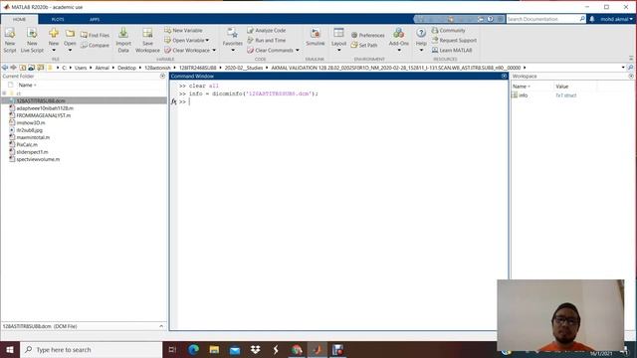Open Add-Ons

click(398, 40)
